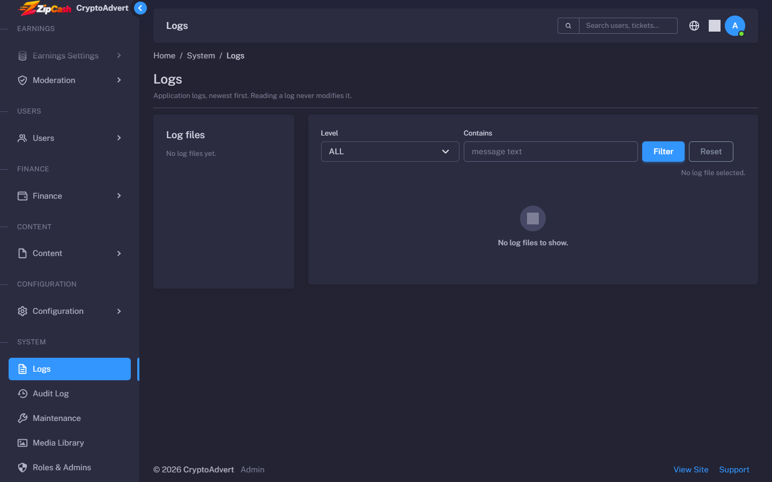
Task: Click the blue Filter button
Action: 663,152
